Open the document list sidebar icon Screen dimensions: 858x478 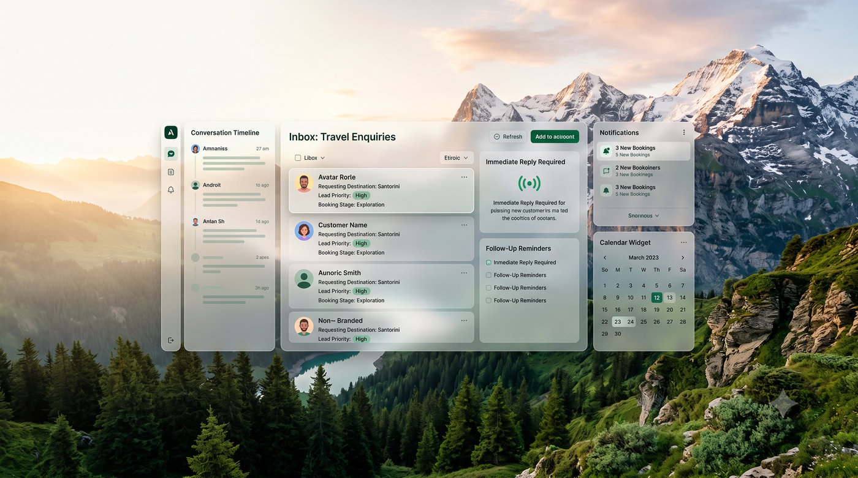click(171, 172)
